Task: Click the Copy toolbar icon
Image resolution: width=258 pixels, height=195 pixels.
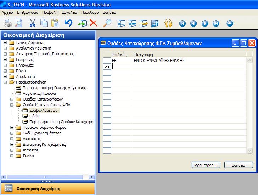Action: click(44, 23)
